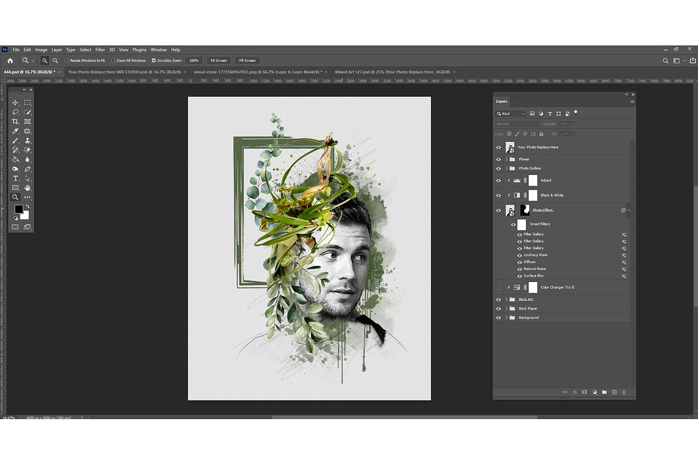Disable the Scrubby Zoom checkbox
698x465 pixels.
tap(154, 60)
